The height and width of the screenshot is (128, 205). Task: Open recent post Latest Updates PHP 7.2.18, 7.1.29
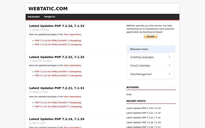(143, 123)
